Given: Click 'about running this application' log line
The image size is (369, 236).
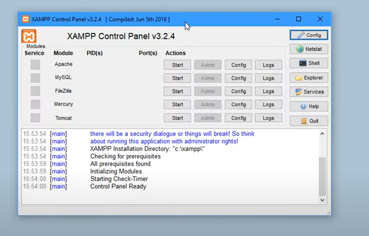Looking at the screenshot, I should coord(164,141).
